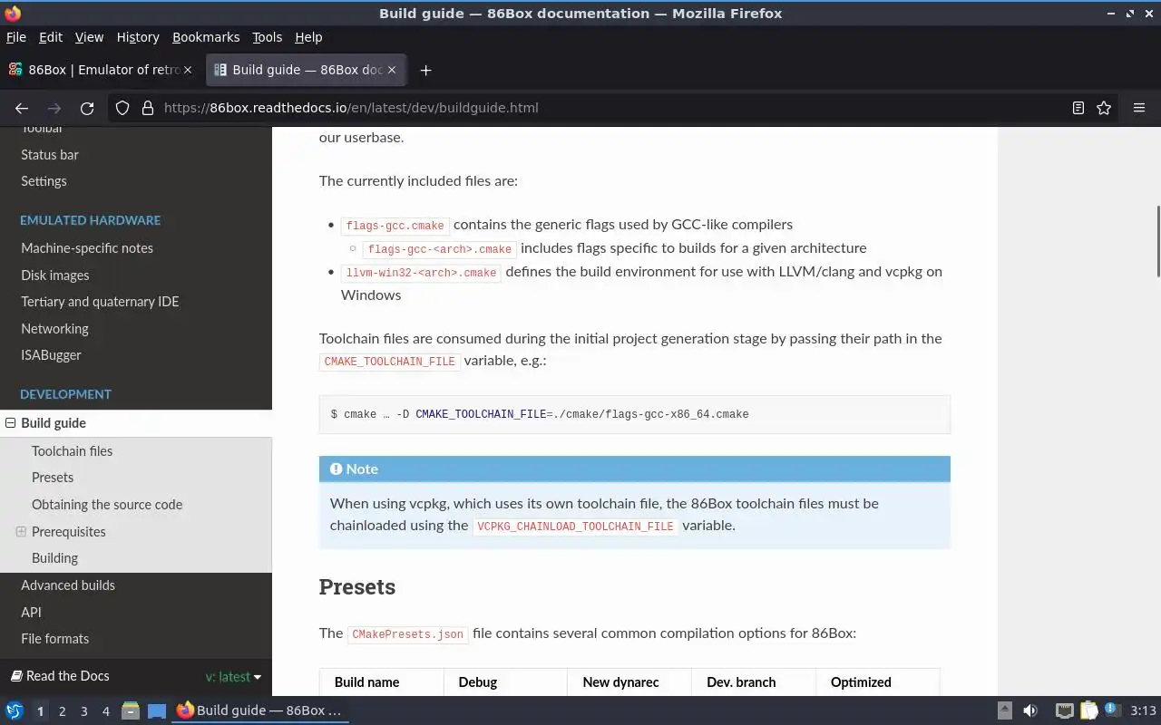Click the CMAKE_TOOLCHAIN_FILE code literal
The image size is (1161, 725).
[390, 362]
